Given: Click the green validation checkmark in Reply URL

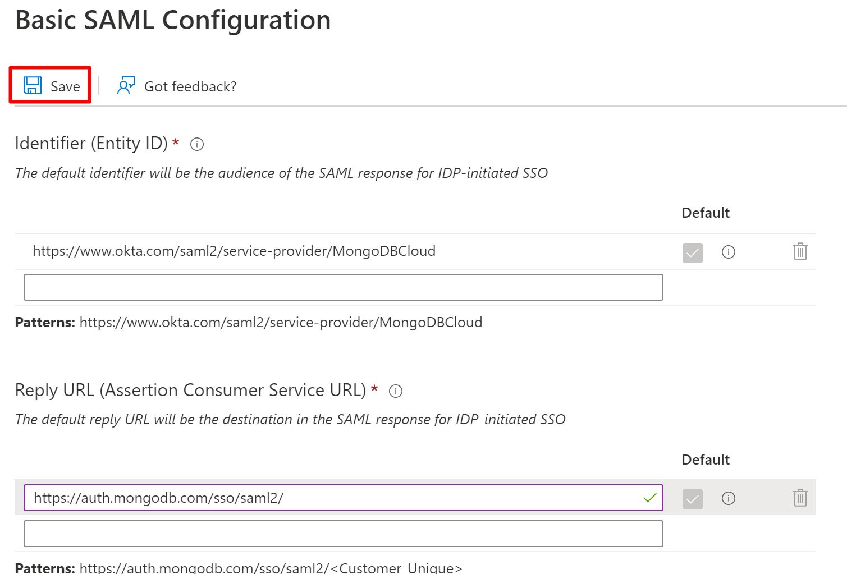Looking at the screenshot, I should [x=649, y=498].
